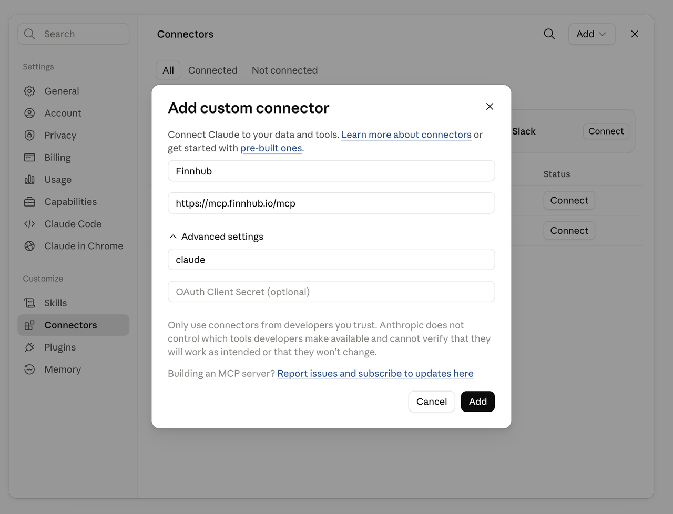Click the Finnhub name field
This screenshot has width=673, height=514.
[x=331, y=171]
